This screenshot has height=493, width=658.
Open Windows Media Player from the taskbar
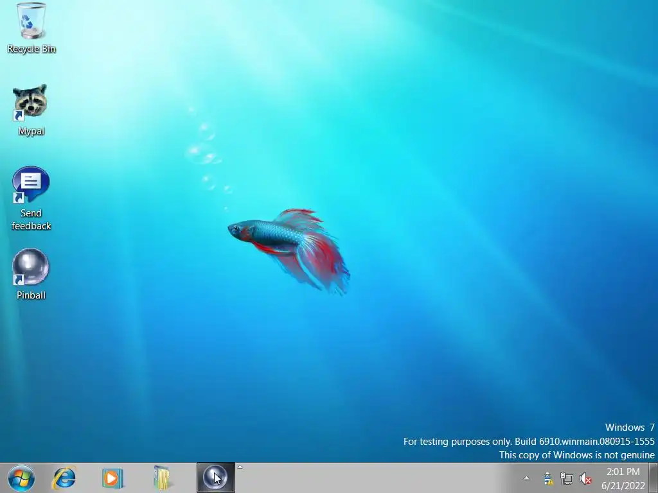point(112,478)
